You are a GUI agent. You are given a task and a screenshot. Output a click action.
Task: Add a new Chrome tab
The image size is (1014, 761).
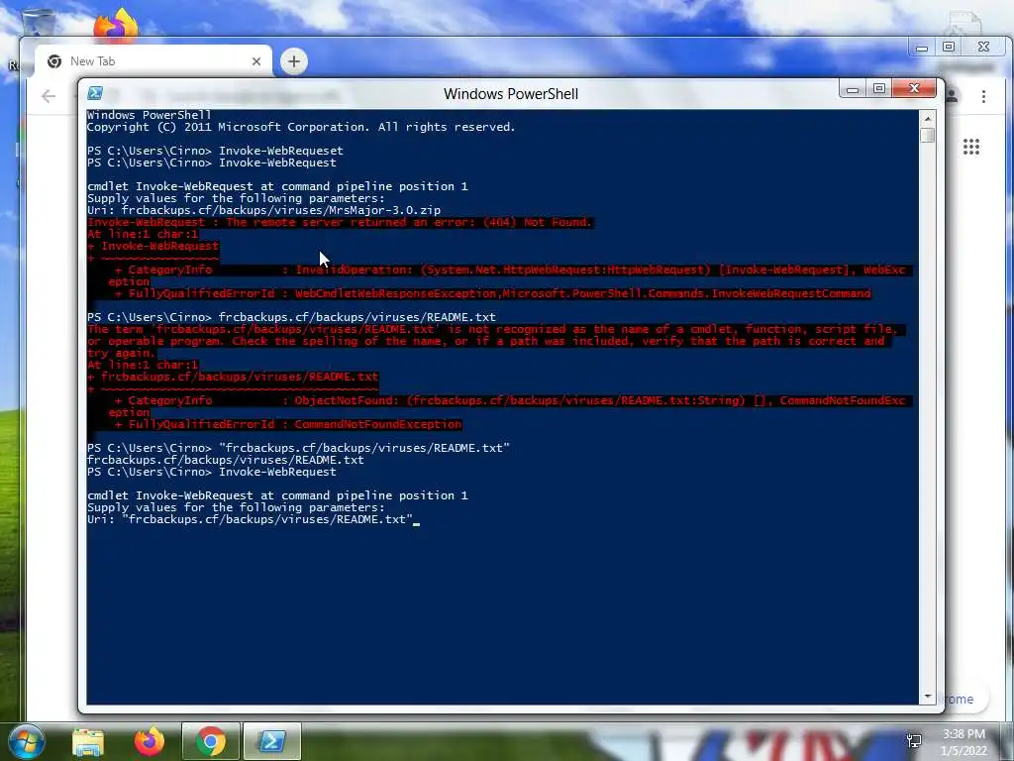[x=293, y=61]
